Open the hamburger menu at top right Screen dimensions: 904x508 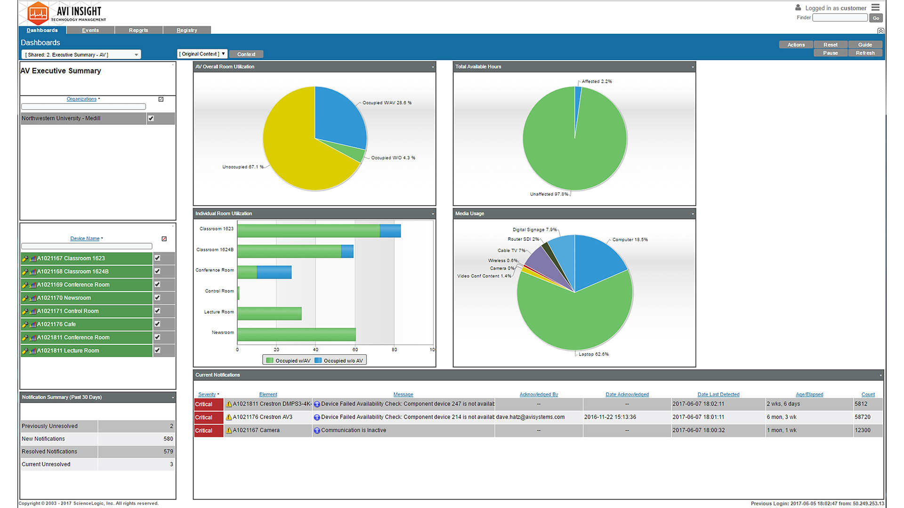[875, 8]
